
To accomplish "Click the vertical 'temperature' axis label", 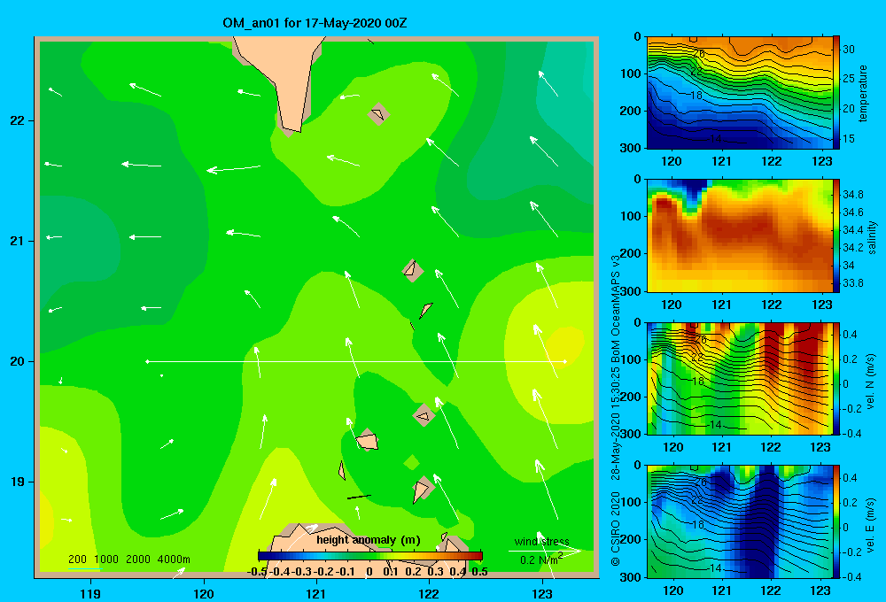I will click(x=863, y=93).
